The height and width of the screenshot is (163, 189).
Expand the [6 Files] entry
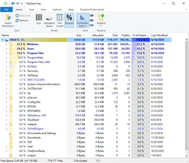(6, 67)
